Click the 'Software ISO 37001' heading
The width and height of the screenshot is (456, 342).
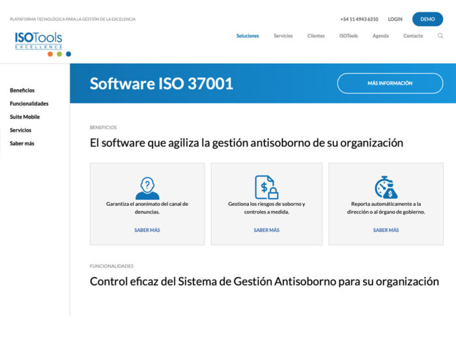coord(162,84)
